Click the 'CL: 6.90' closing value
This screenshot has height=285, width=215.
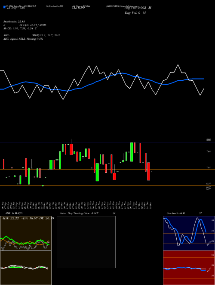(78, 8)
